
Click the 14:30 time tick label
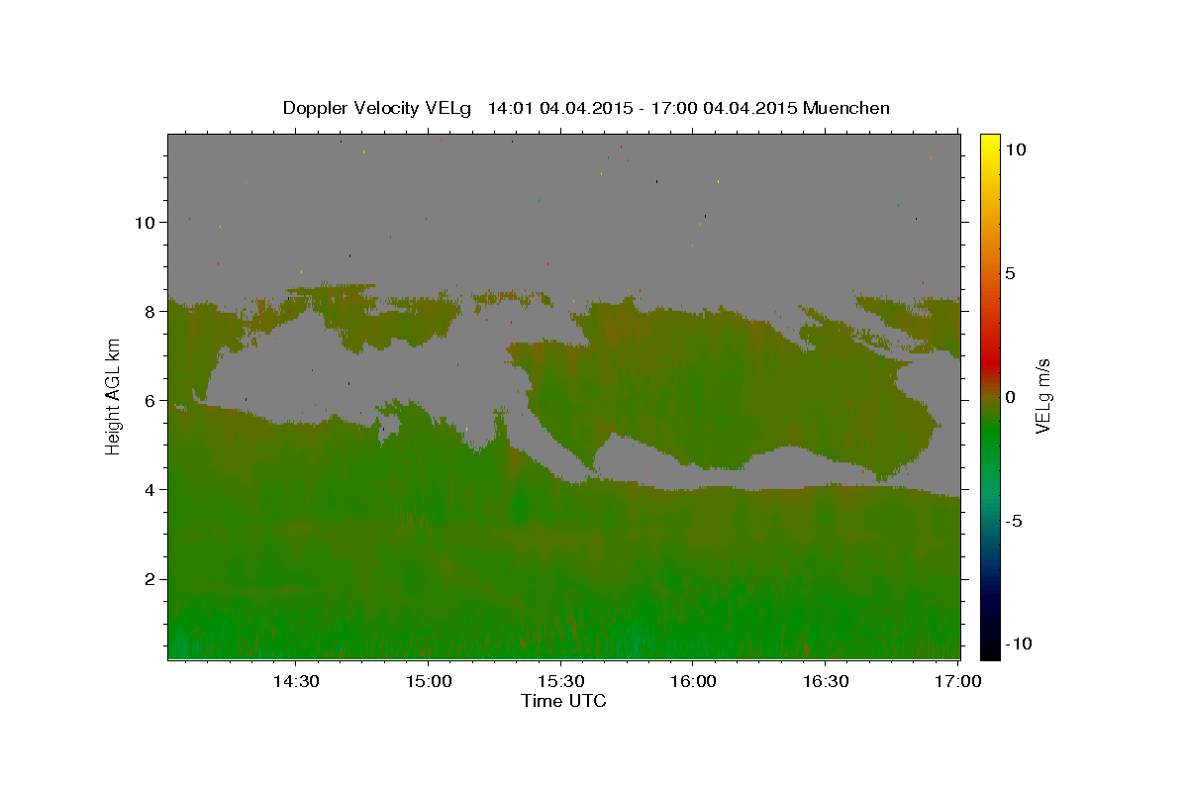296,681
